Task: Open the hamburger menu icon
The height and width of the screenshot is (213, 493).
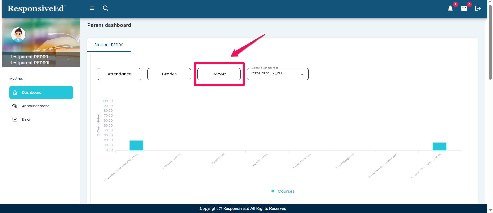Action: pyautogui.click(x=92, y=8)
